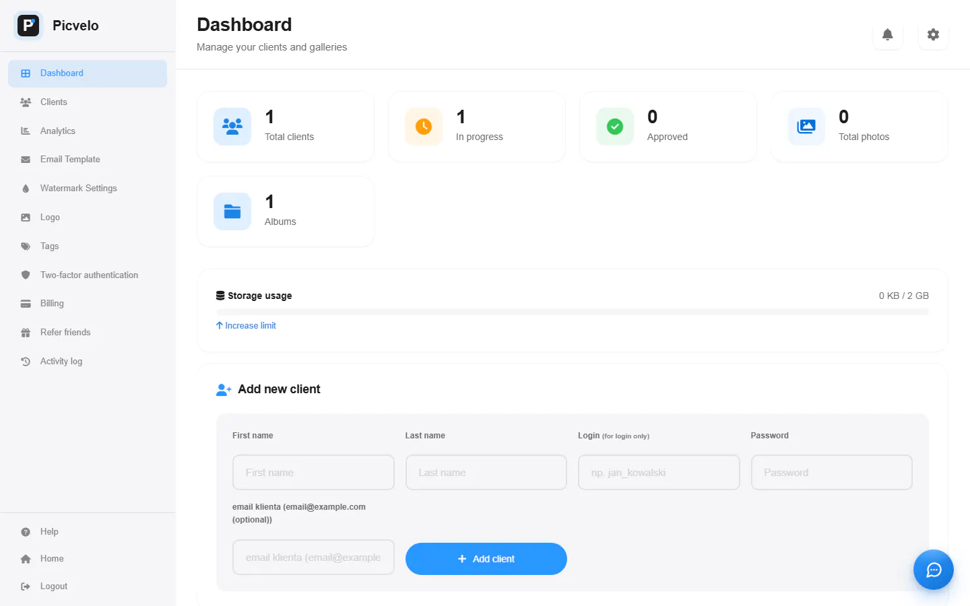Click the Logout link label
The width and height of the screenshot is (970, 606).
tap(54, 586)
